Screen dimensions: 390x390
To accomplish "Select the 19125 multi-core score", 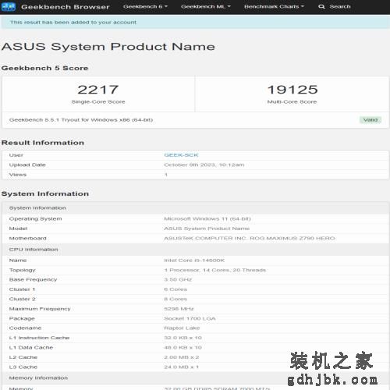I will (x=292, y=90).
